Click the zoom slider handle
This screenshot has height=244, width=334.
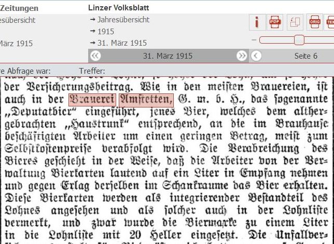click(x=299, y=40)
